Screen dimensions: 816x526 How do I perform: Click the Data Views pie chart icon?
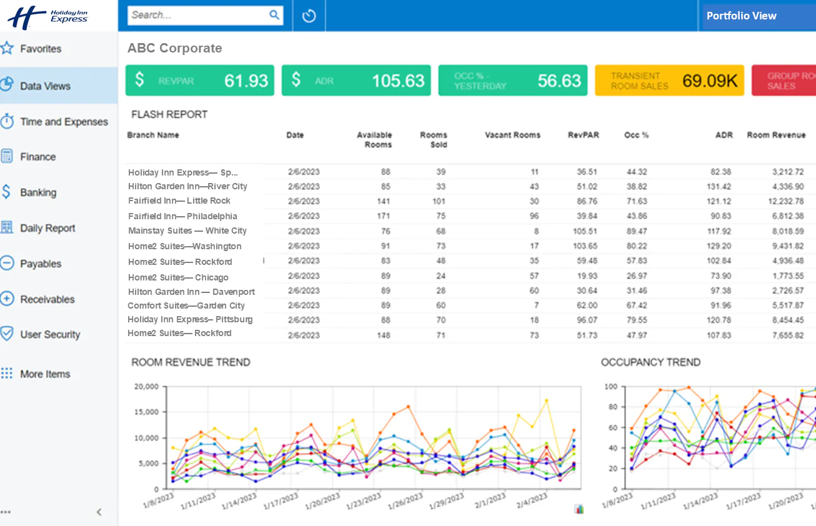[7, 85]
